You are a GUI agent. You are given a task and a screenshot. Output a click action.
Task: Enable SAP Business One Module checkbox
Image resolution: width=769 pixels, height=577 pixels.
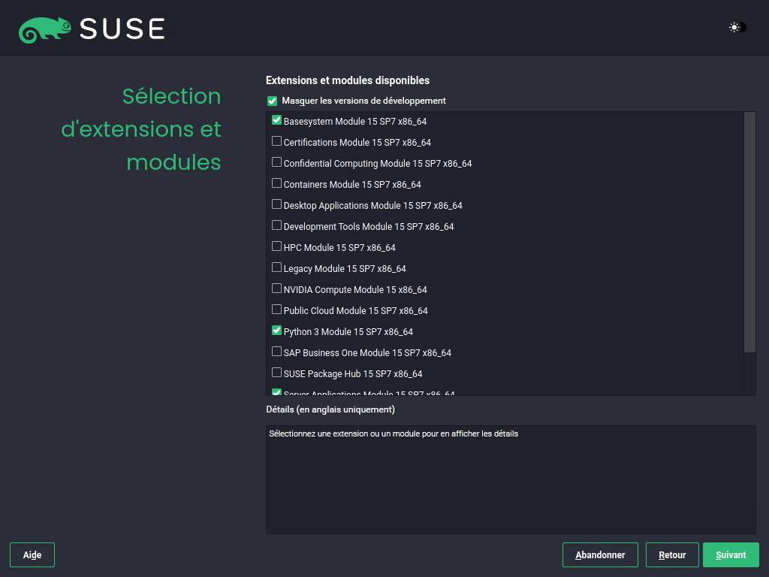[276, 352]
